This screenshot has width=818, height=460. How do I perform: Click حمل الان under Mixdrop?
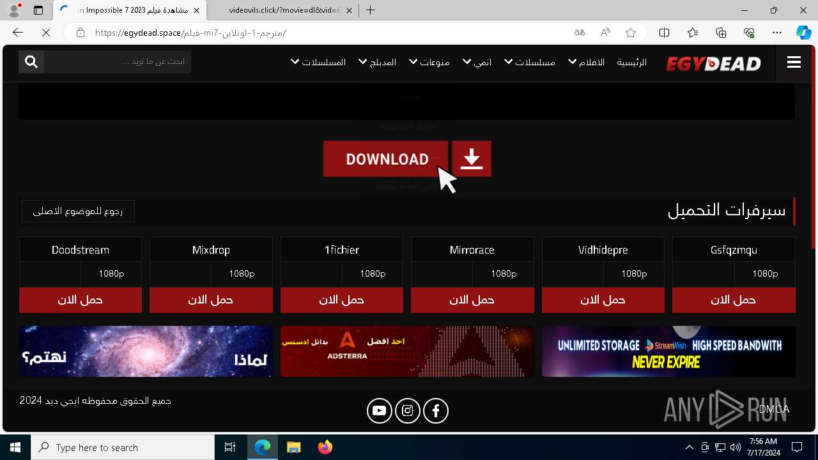pos(211,300)
